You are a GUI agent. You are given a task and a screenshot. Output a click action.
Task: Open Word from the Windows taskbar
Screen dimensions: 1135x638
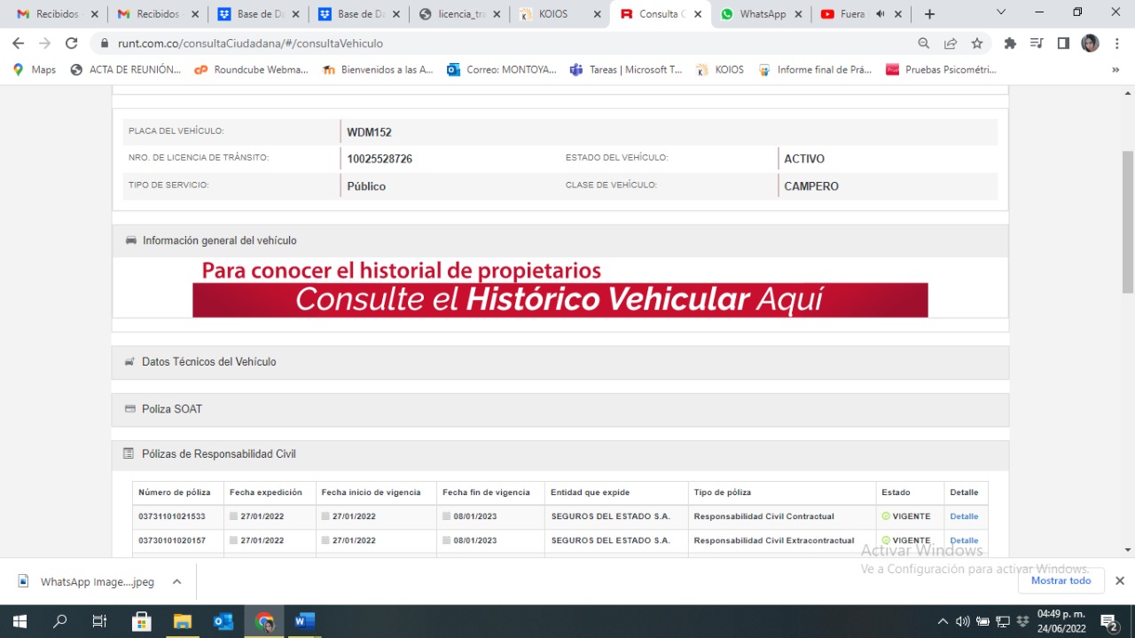coord(304,621)
